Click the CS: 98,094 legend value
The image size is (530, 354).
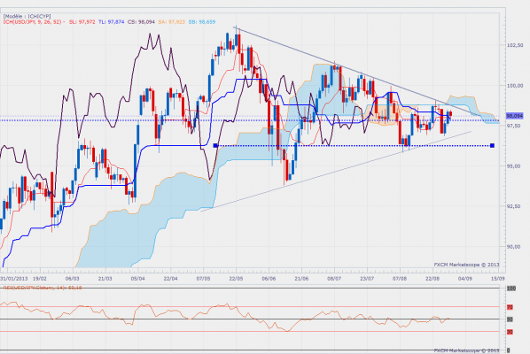tap(141, 22)
